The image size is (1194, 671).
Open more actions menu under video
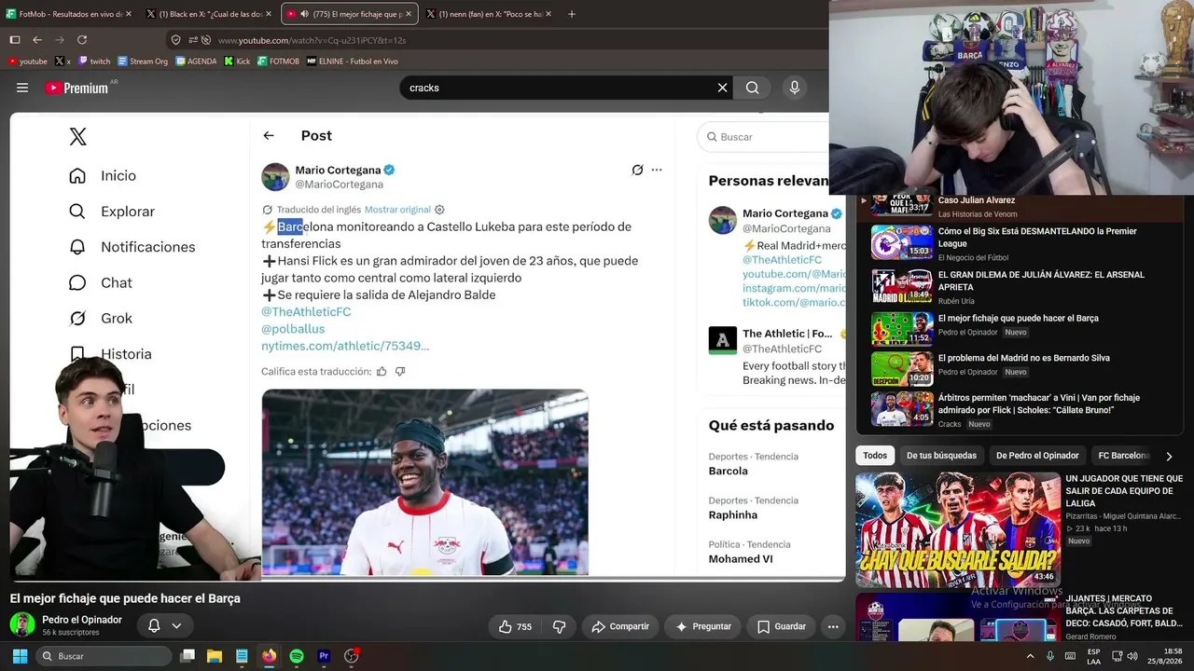pyautogui.click(x=833, y=626)
